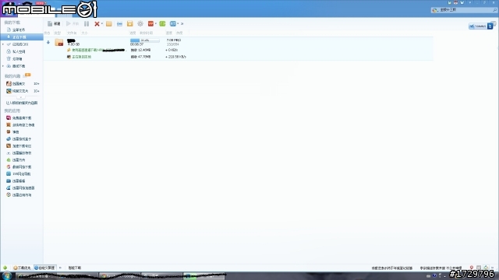Image resolution: width=499 pixels, height=280 pixels.
Task: Expand the toolbar overflow chevron (>>)
Action: (182, 24)
